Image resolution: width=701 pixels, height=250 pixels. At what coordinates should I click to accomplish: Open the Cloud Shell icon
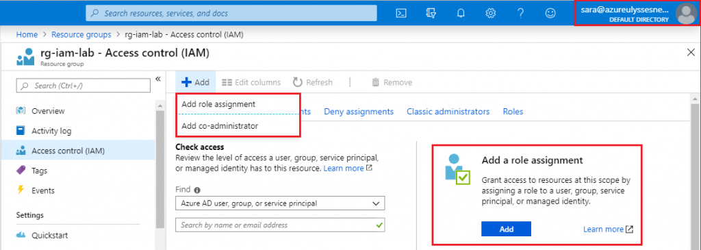(x=401, y=14)
